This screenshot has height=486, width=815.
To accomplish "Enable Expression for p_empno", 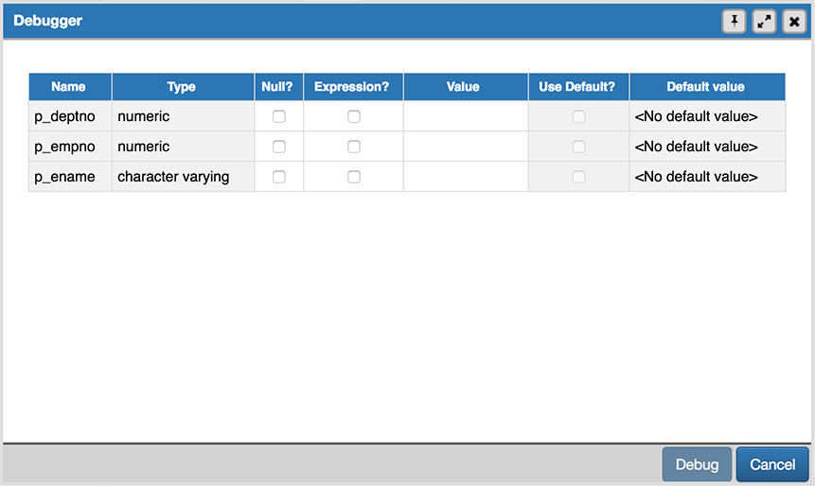I will pyautogui.click(x=353, y=147).
